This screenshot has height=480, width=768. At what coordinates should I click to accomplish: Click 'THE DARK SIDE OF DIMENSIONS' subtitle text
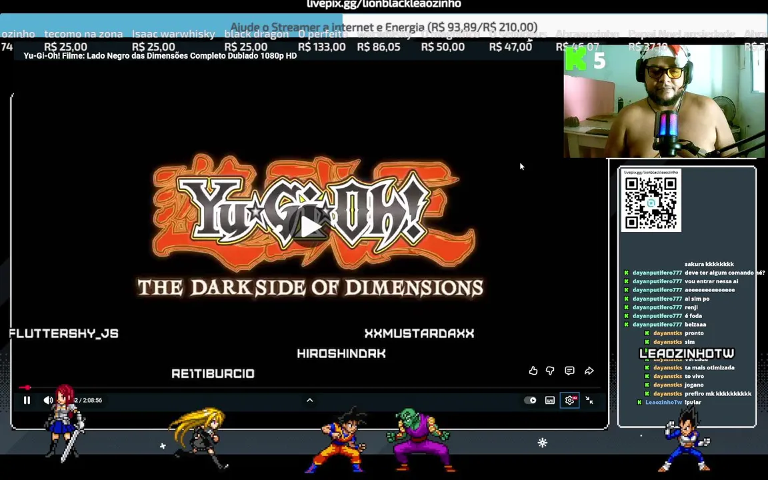(310, 287)
